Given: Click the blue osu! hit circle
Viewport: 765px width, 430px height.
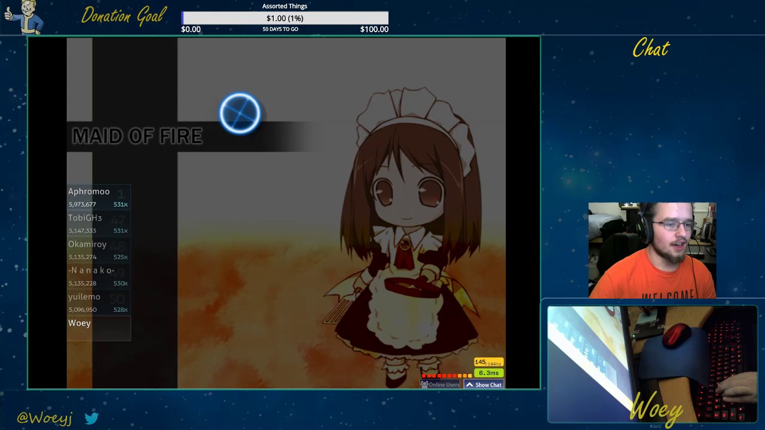Looking at the screenshot, I should [240, 113].
